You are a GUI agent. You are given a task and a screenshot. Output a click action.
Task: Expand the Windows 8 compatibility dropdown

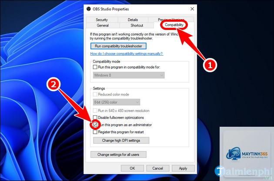point(129,75)
